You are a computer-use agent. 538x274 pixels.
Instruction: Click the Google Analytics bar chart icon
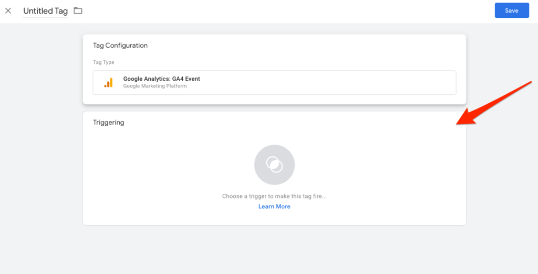tap(108, 83)
